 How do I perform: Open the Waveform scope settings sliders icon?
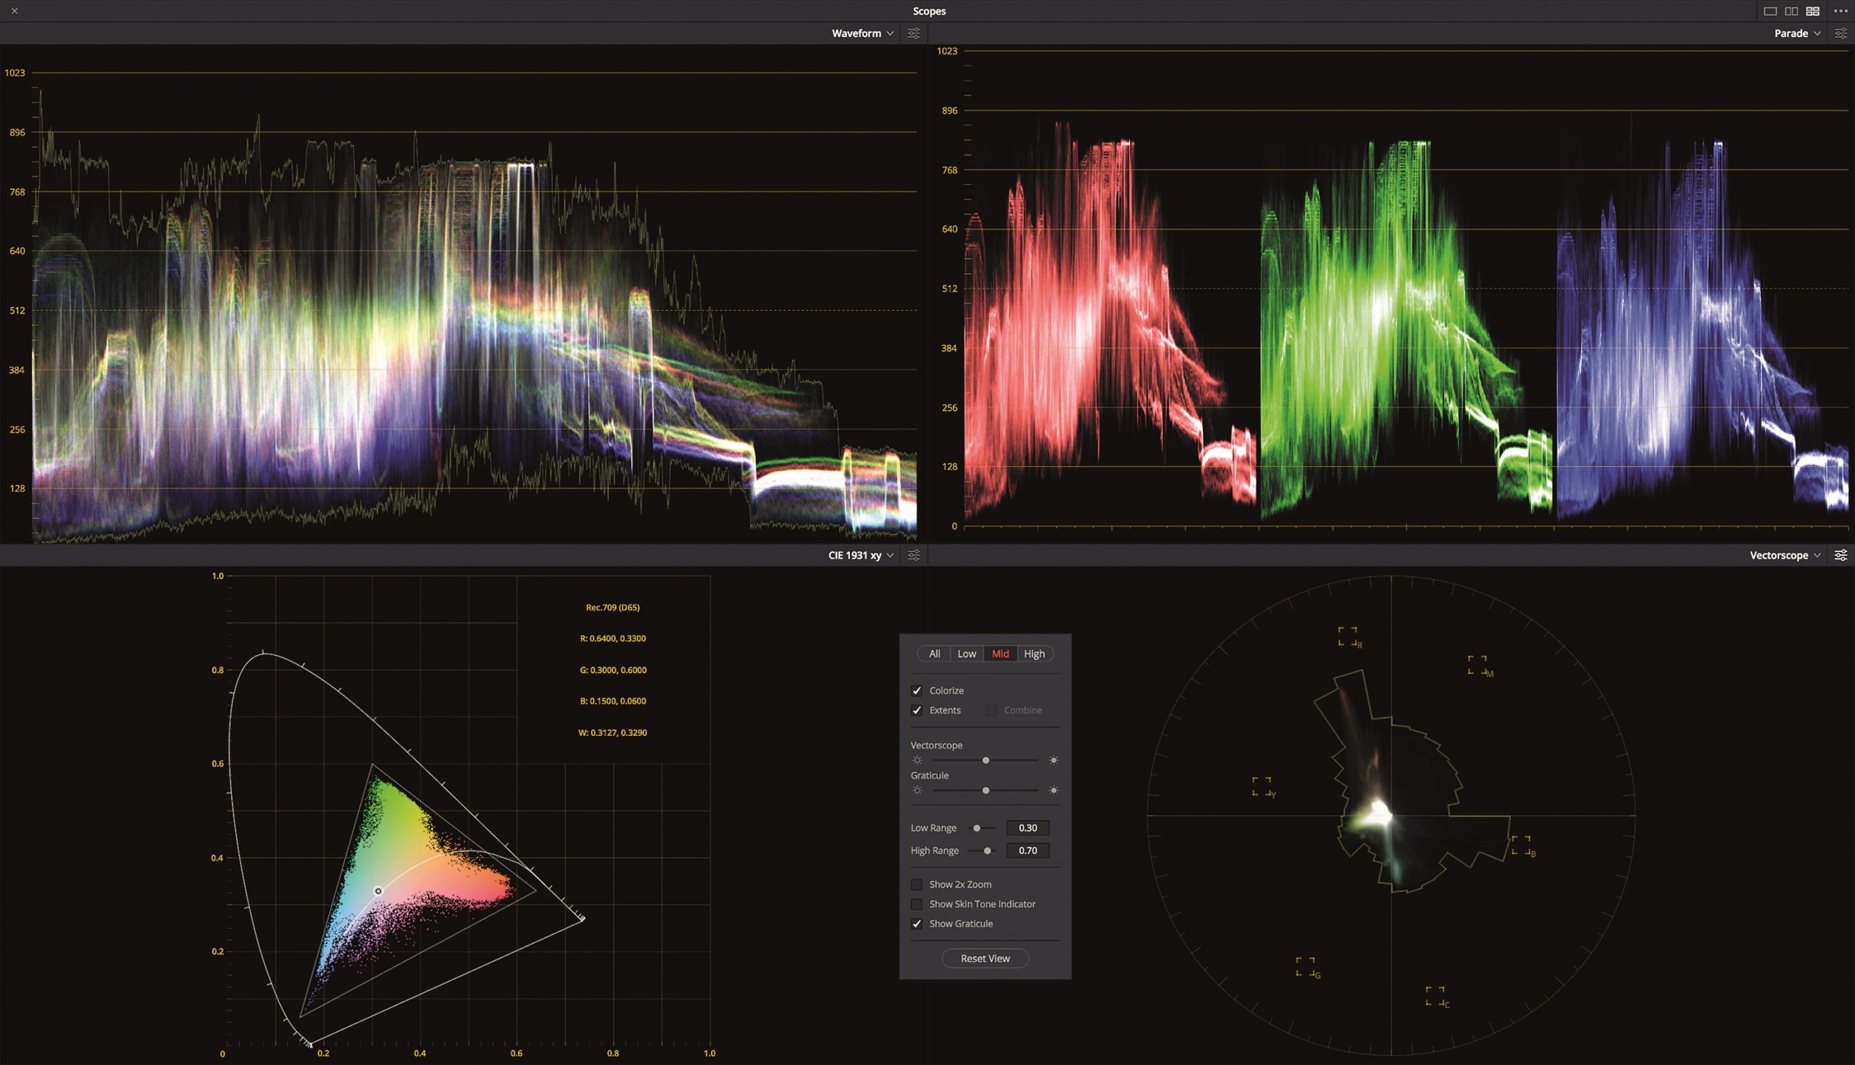(914, 33)
